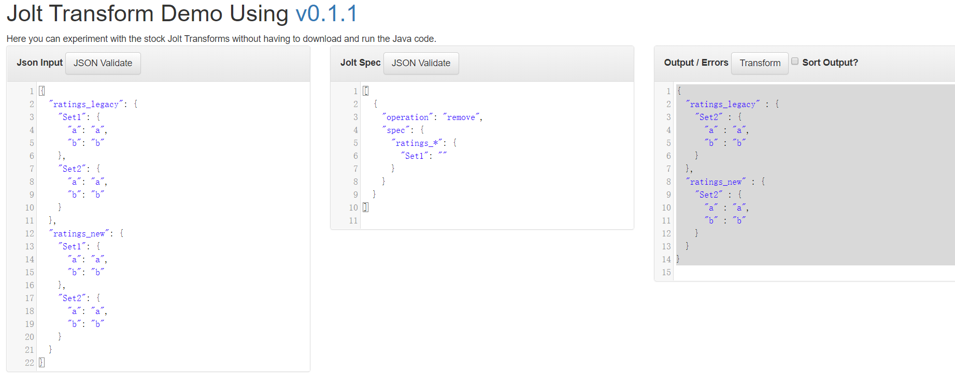Click the Jolt Transform Demo page title
The image size is (955, 373).
[182, 13]
